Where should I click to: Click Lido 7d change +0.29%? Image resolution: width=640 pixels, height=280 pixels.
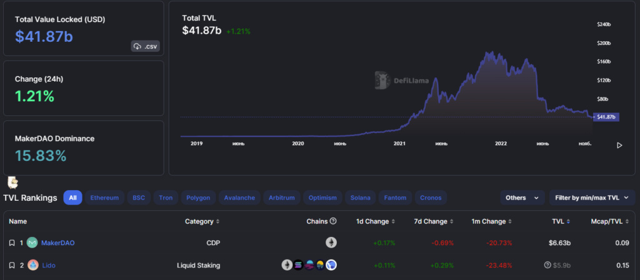click(442, 266)
